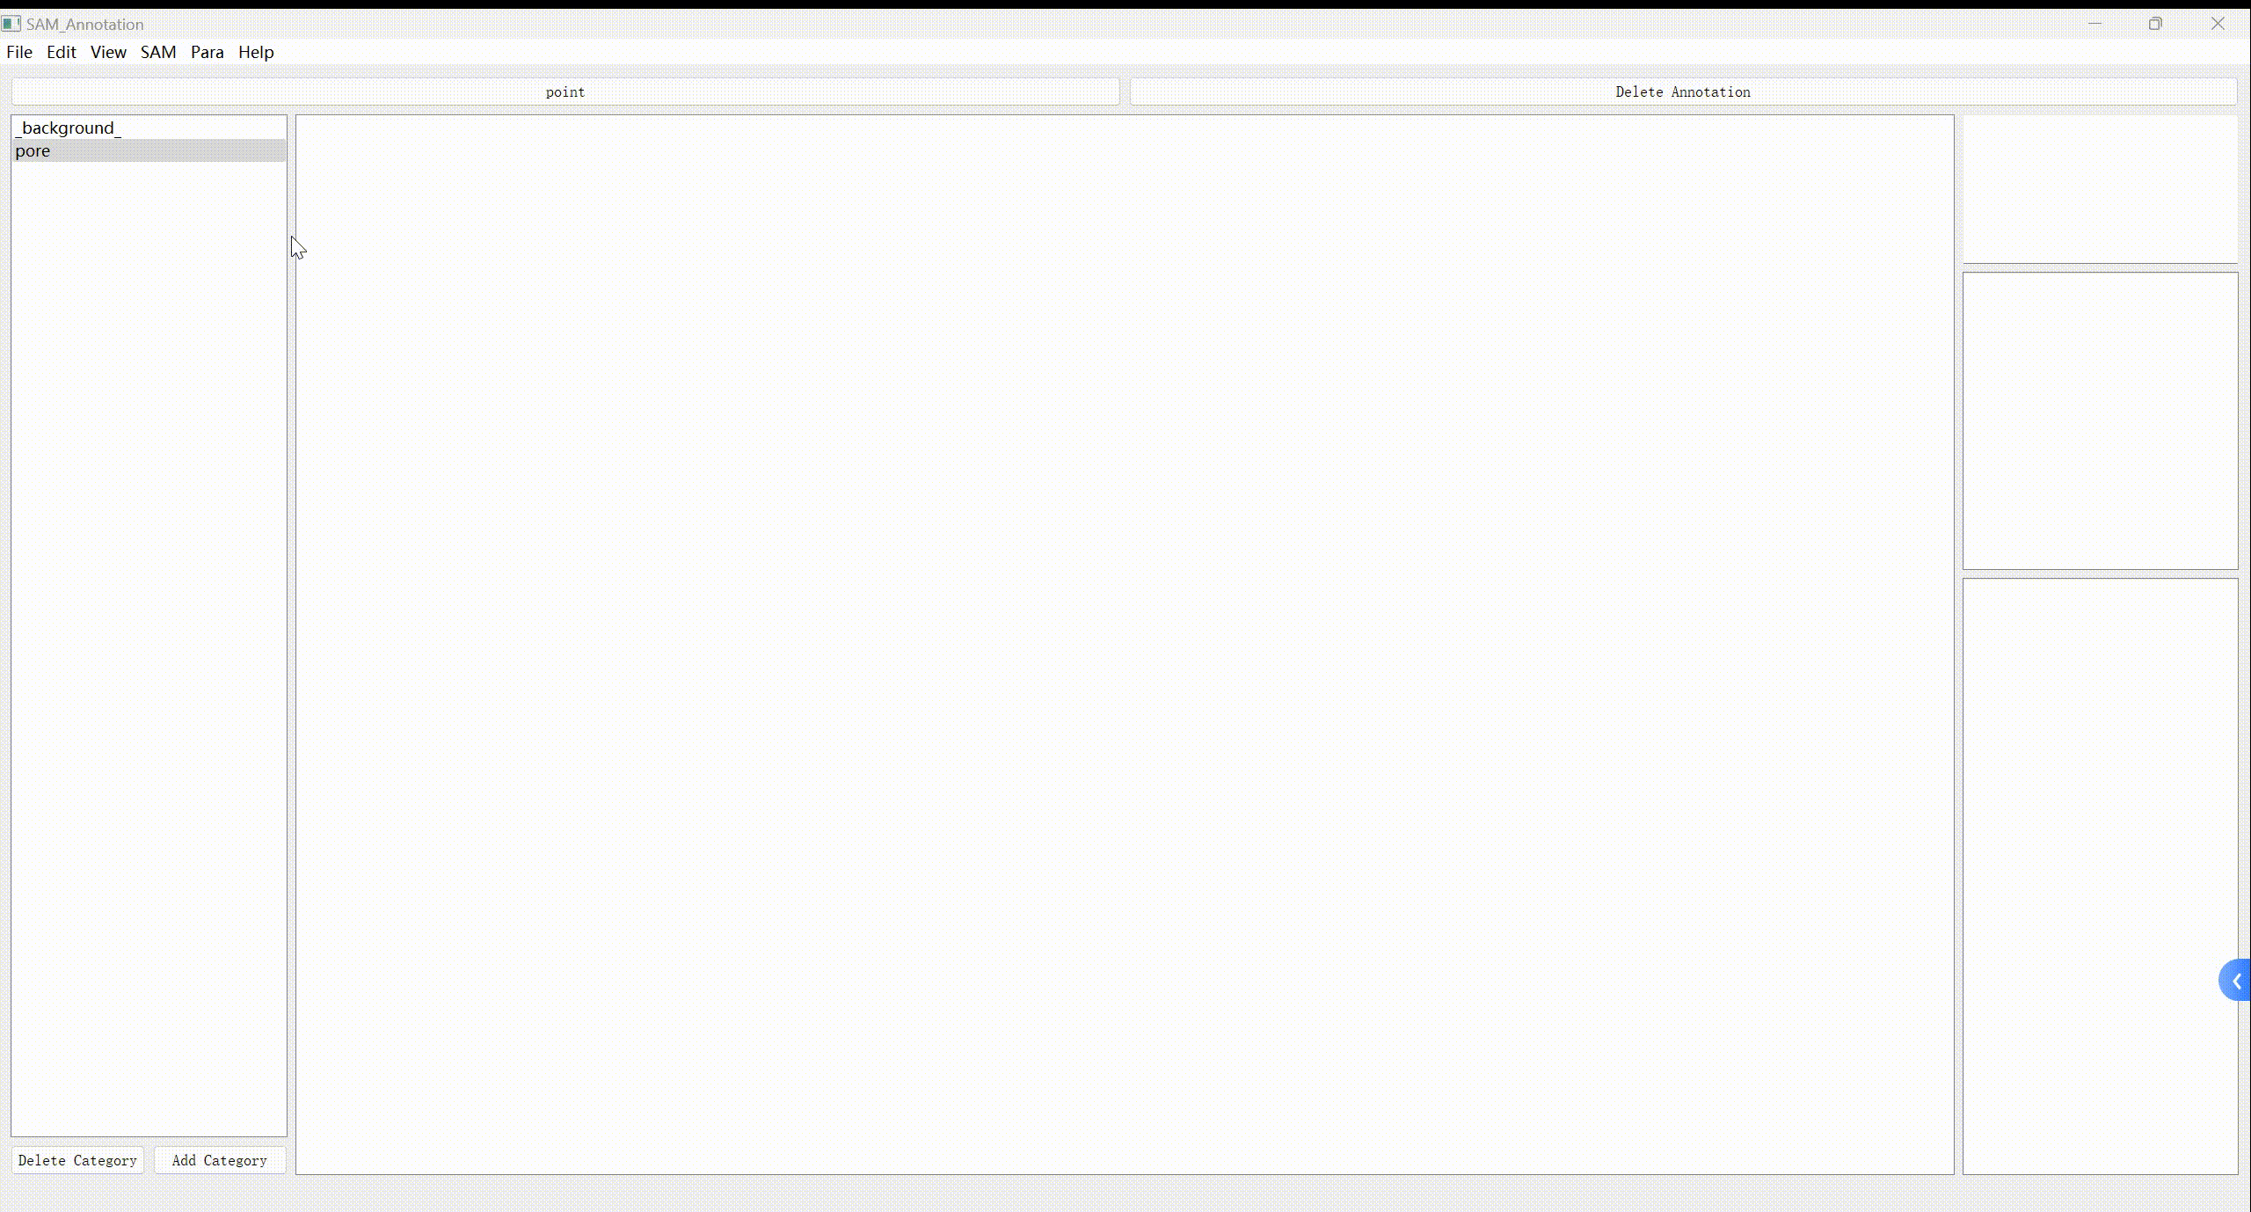Select the pore category

(33, 150)
